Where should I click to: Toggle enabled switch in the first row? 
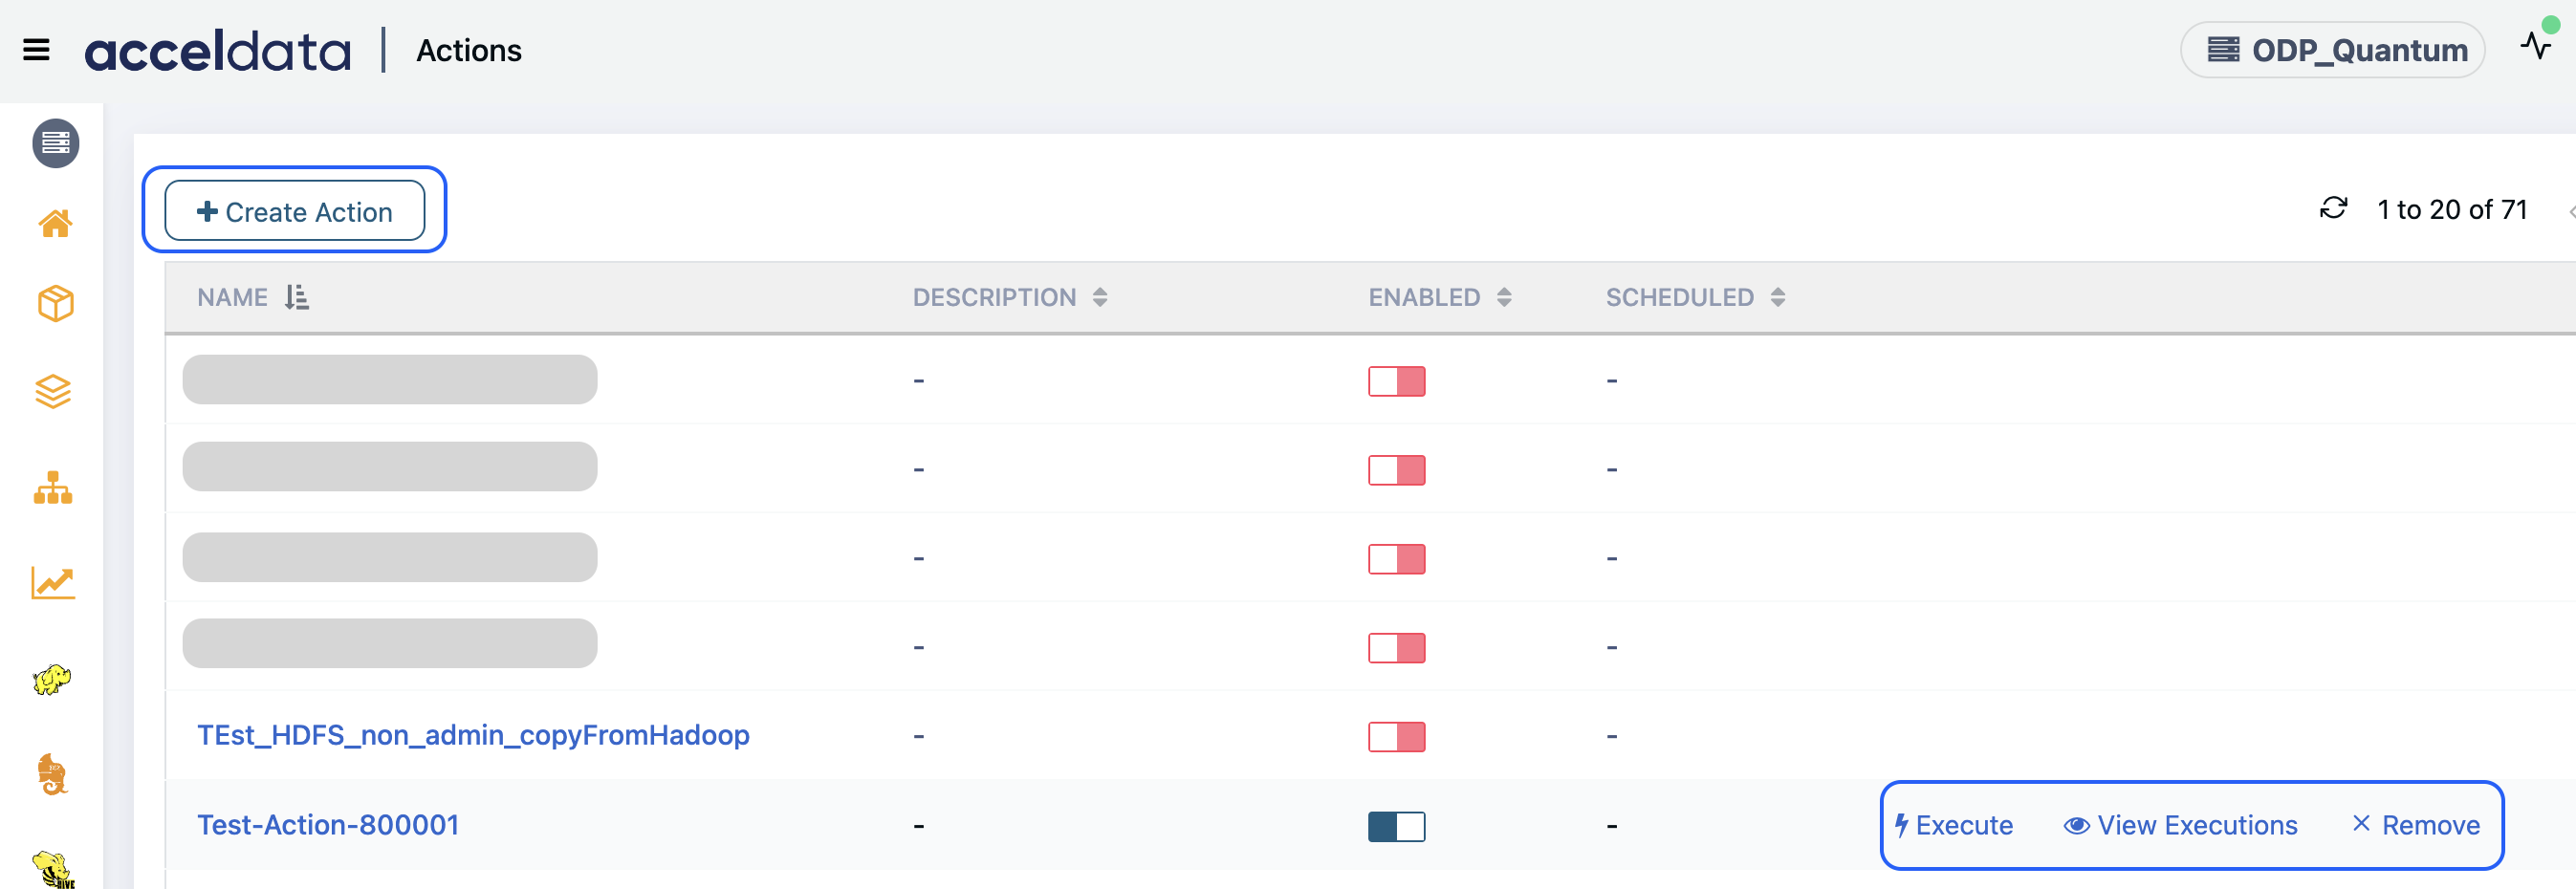click(x=1396, y=381)
